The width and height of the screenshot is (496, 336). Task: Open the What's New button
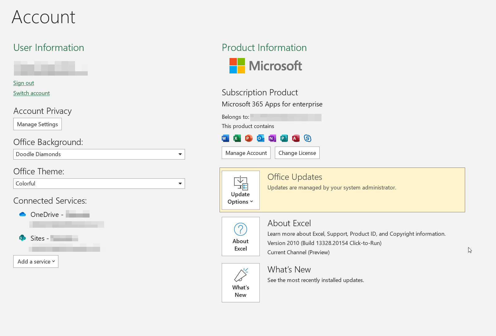[x=241, y=283]
